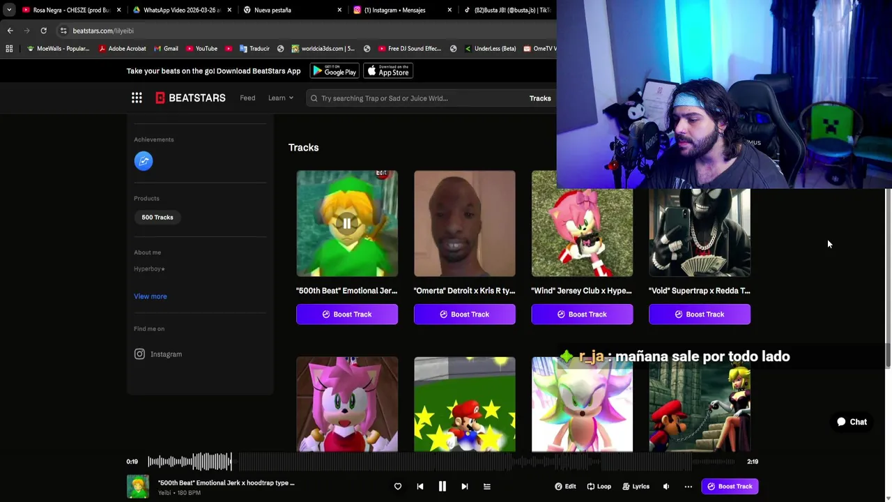Close the Nueva pestaña tab
This screenshot has width=892, height=502.
[339, 10]
